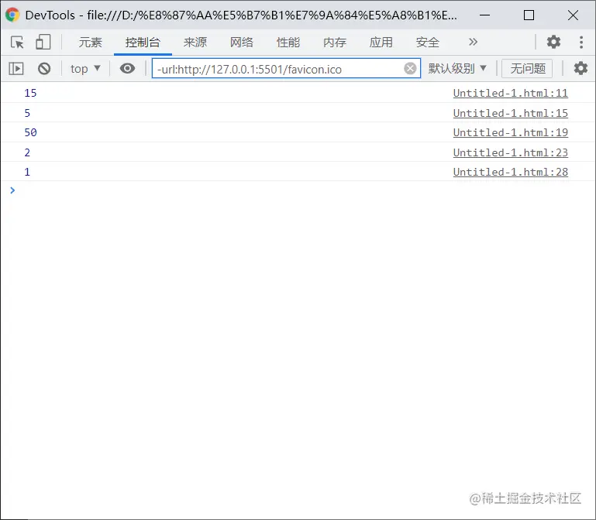Create live expression with the eye icon

(x=127, y=68)
